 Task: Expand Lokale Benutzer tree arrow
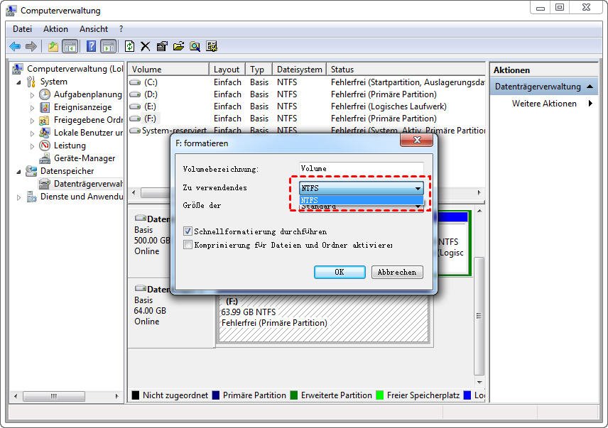[32, 133]
